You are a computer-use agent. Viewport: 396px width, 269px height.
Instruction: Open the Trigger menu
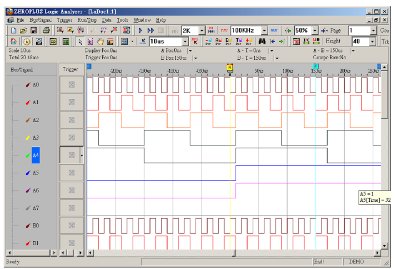point(64,20)
